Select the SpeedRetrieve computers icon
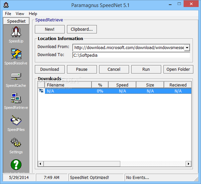This screenshot has width=201, height=184. pyautogui.click(x=16, y=98)
